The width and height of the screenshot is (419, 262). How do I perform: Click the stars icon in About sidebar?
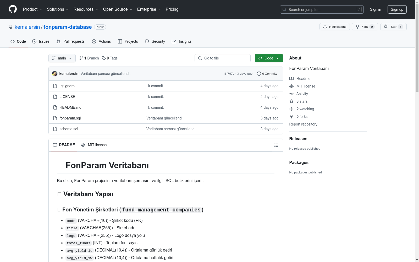point(291,101)
